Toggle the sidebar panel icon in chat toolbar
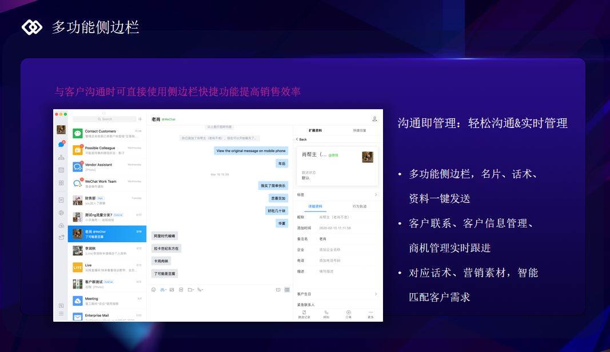This screenshot has height=352, width=610. [287, 290]
